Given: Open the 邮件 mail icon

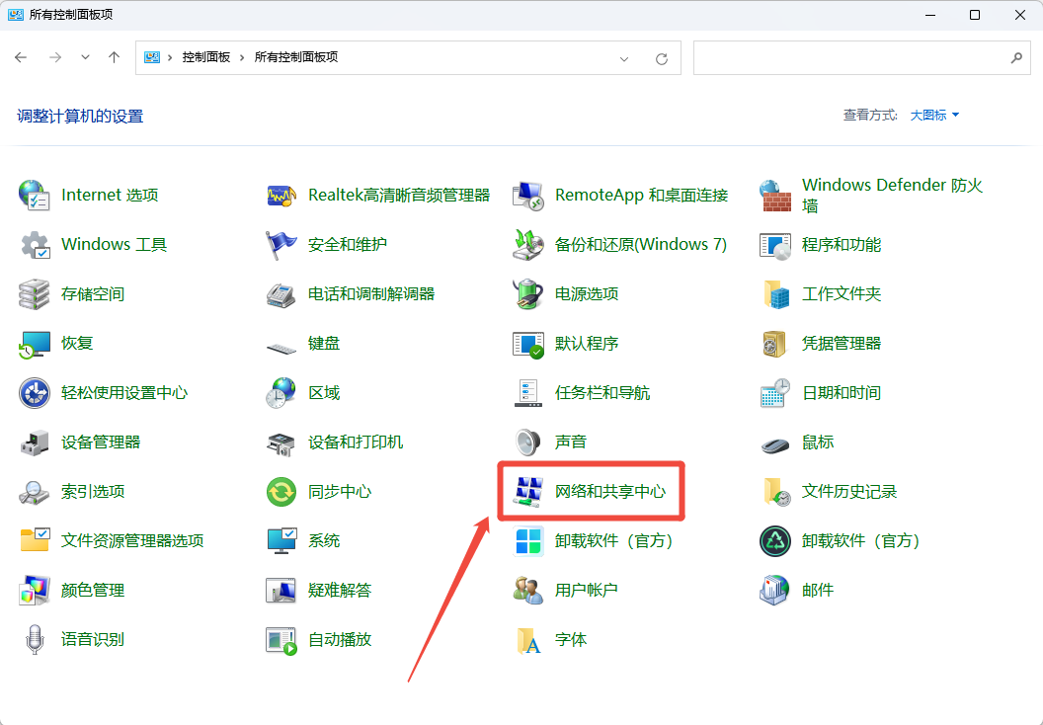Looking at the screenshot, I should click(x=775, y=590).
